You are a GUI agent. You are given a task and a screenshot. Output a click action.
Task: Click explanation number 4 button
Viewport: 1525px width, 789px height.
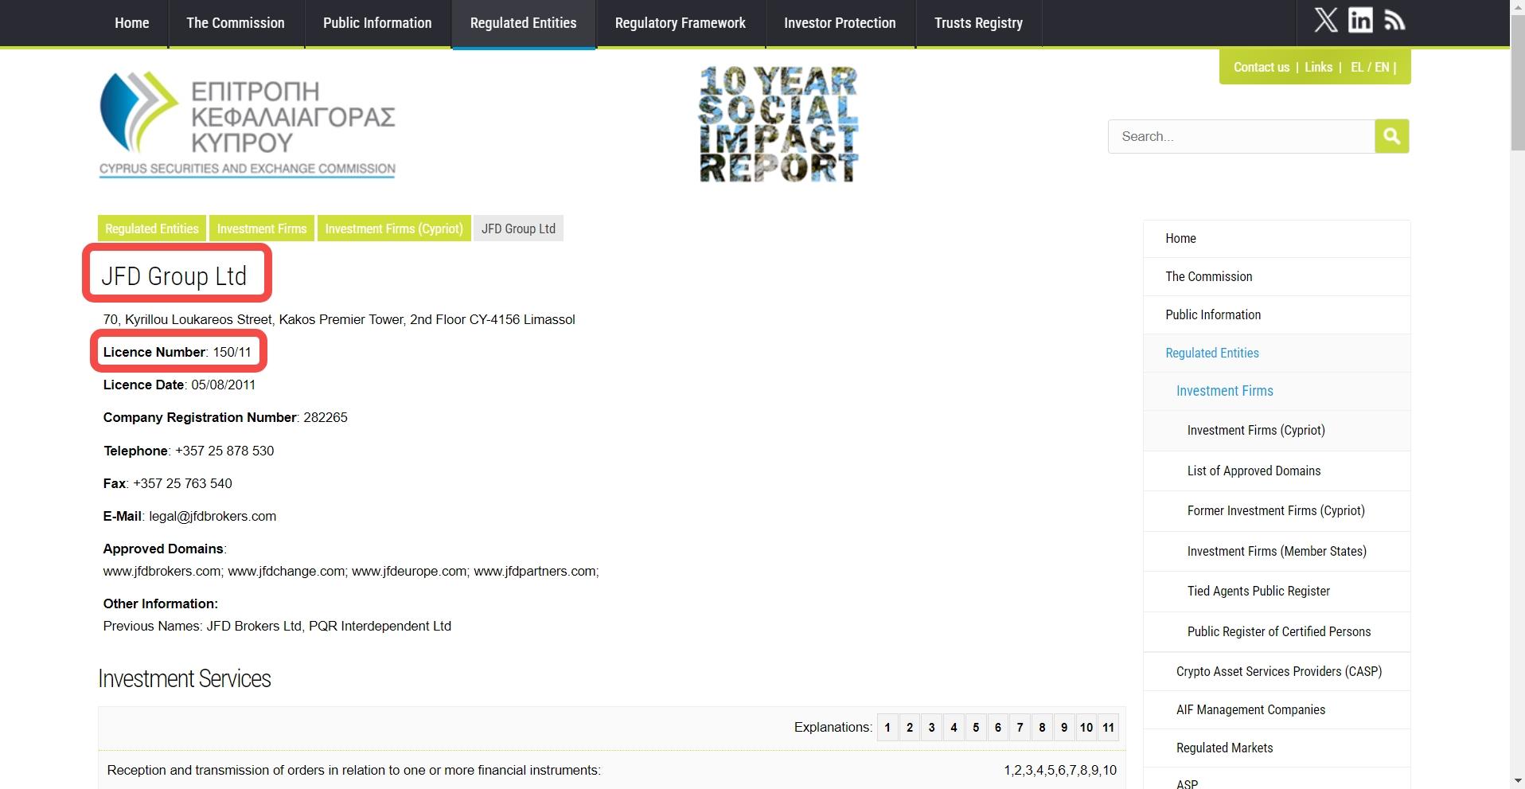(954, 727)
